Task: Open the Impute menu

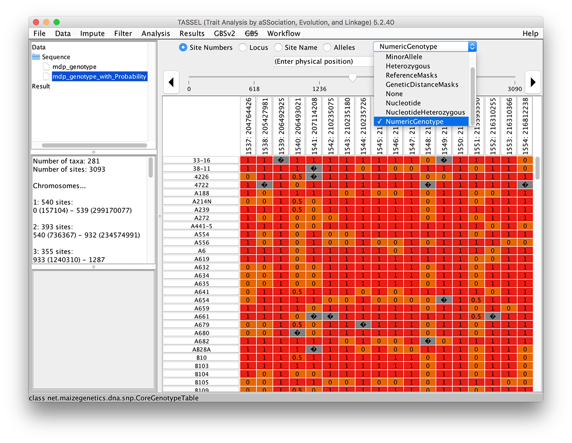Action: [92, 33]
